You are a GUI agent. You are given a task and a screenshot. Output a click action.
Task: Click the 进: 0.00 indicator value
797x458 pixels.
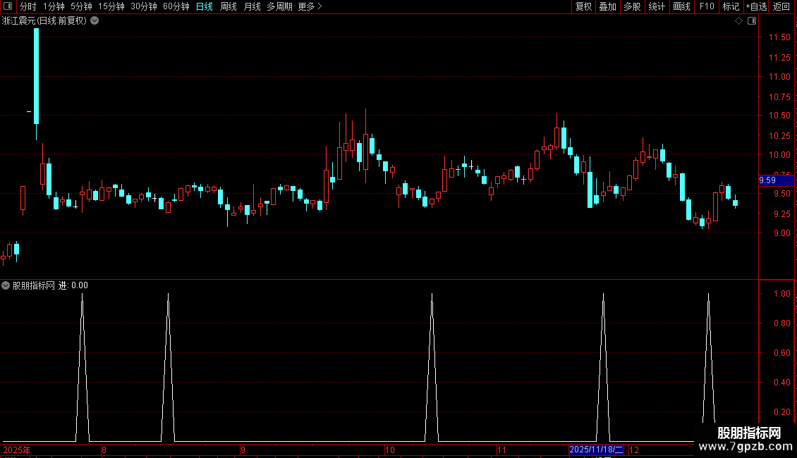point(73,285)
